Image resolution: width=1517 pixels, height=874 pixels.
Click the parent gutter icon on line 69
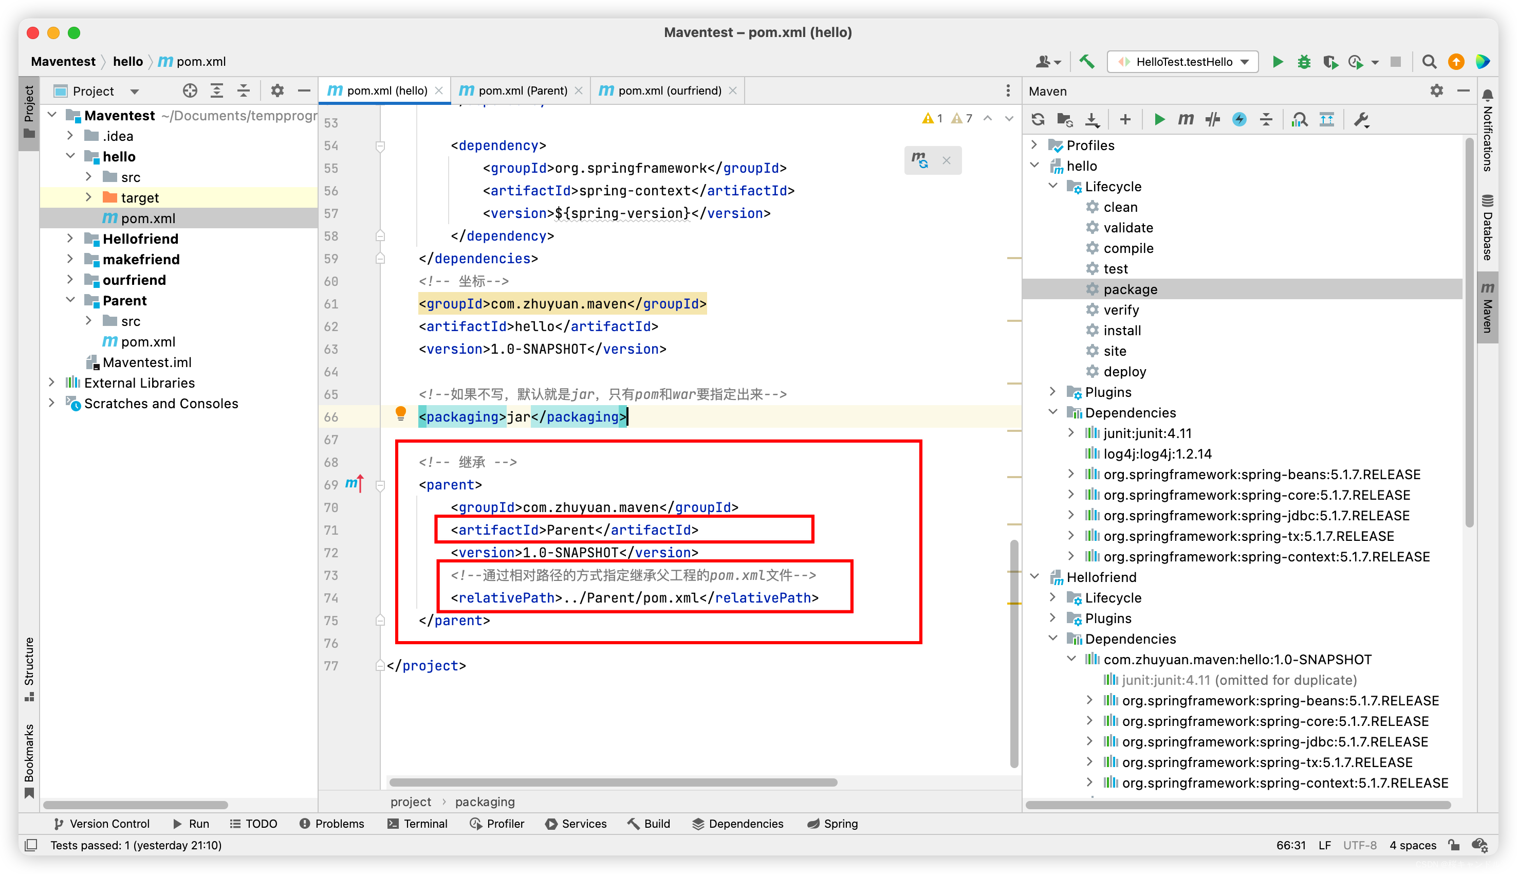[x=355, y=483]
